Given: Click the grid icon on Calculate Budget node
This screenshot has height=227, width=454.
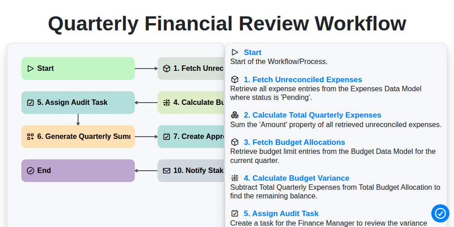Looking at the screenshot, I should [x=167, y=103].
